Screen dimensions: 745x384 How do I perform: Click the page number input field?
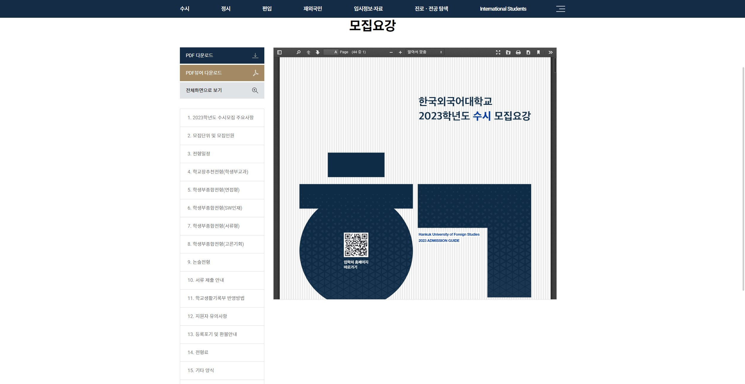[331, 52]
